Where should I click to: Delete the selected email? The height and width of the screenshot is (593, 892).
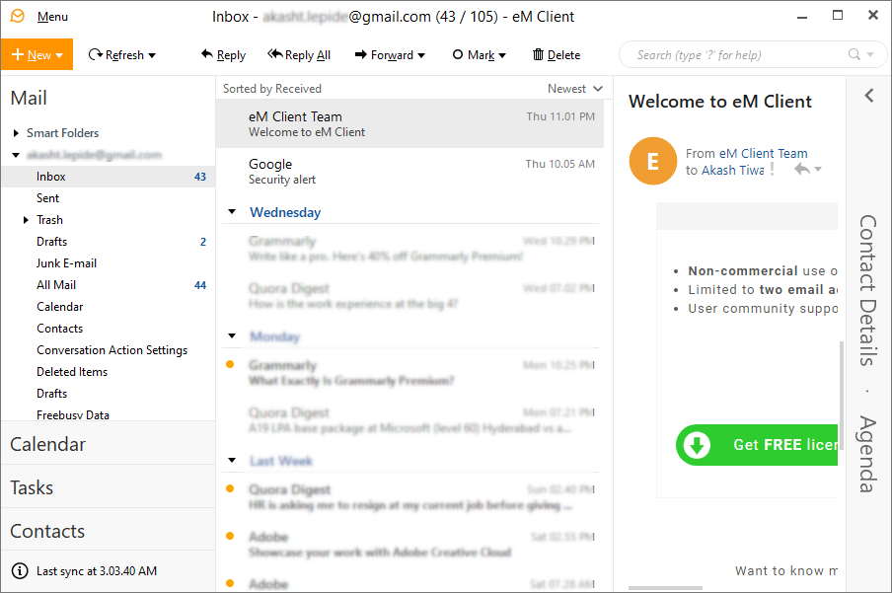(x=557, y=54)
